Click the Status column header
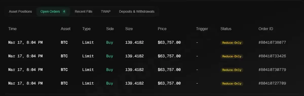Screen dimensions: 304x96 click(x=226, y=29)
